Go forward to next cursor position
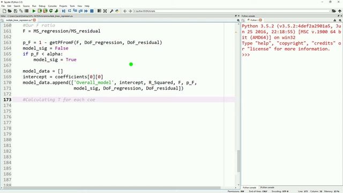The image size is (343, 193). (130, 11)
